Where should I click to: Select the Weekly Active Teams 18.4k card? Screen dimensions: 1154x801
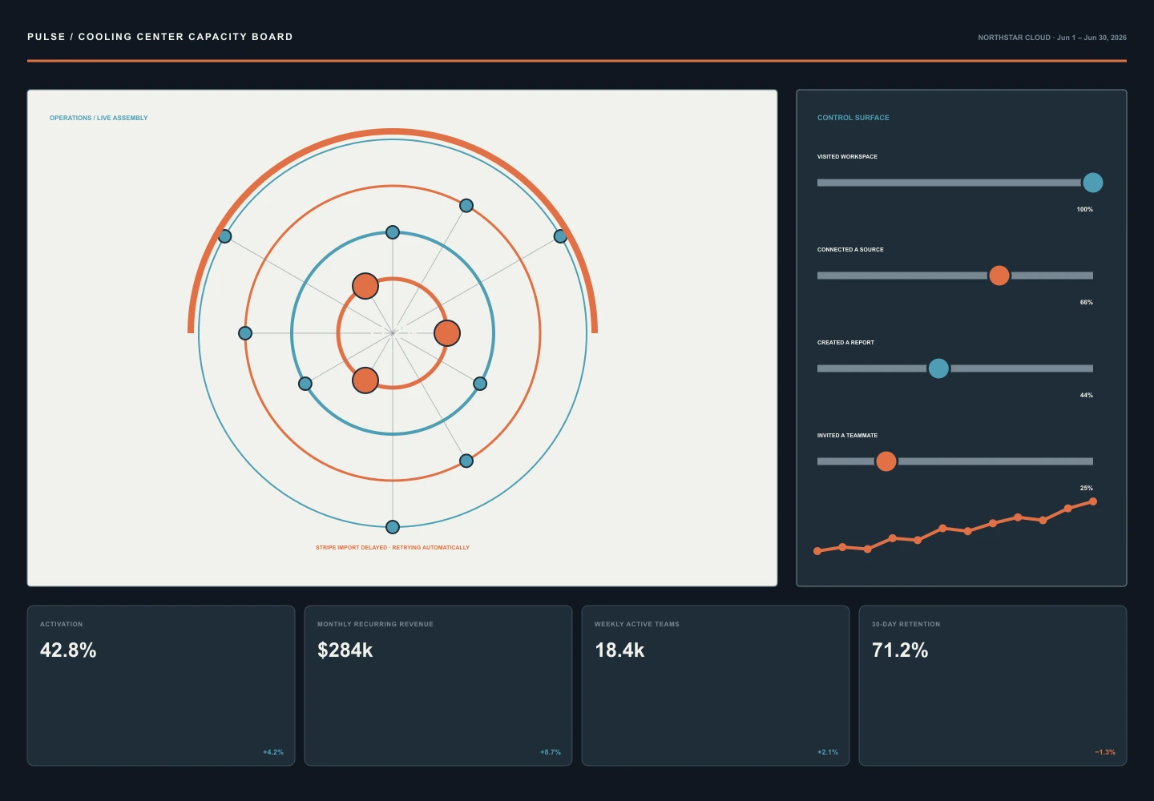[716, 686]
